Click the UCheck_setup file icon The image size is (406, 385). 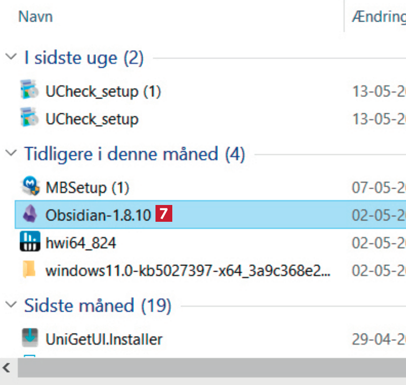coord(30,118)
